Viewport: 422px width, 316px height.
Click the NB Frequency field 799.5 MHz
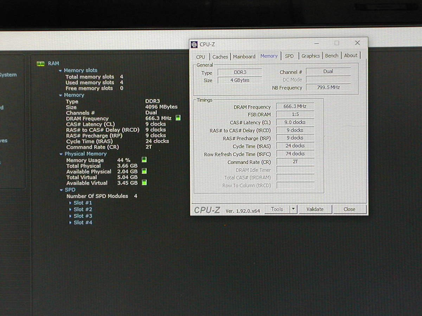pyautogui.click(x=328, y=87)
